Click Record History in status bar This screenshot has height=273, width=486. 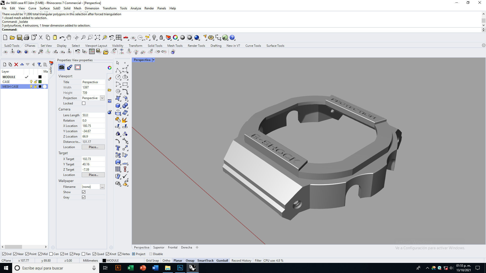[241, 261]
